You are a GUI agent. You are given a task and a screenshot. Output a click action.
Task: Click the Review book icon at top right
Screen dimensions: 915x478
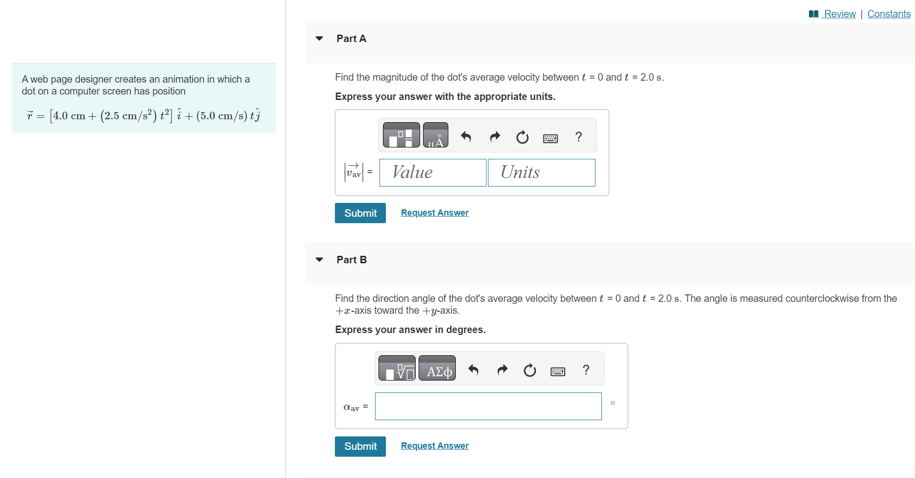tap(813, 13)
